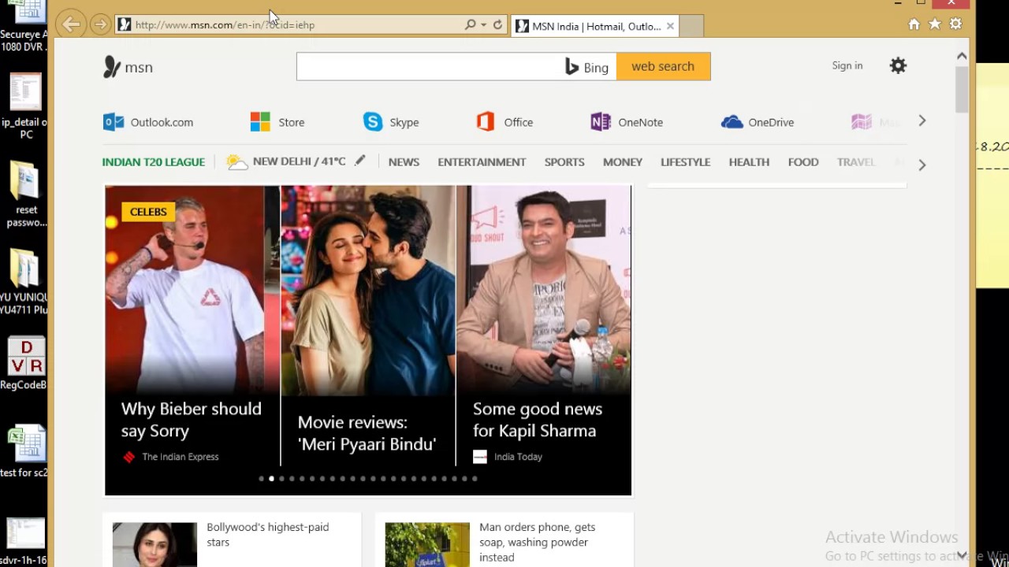Open the Travel section
This screenshot has width=1009, height=567.
click(856, 161)
